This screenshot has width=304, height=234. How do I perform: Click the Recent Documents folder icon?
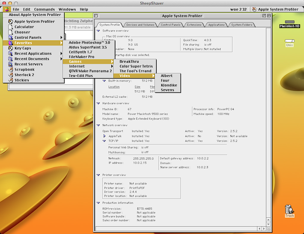(10, 59)
